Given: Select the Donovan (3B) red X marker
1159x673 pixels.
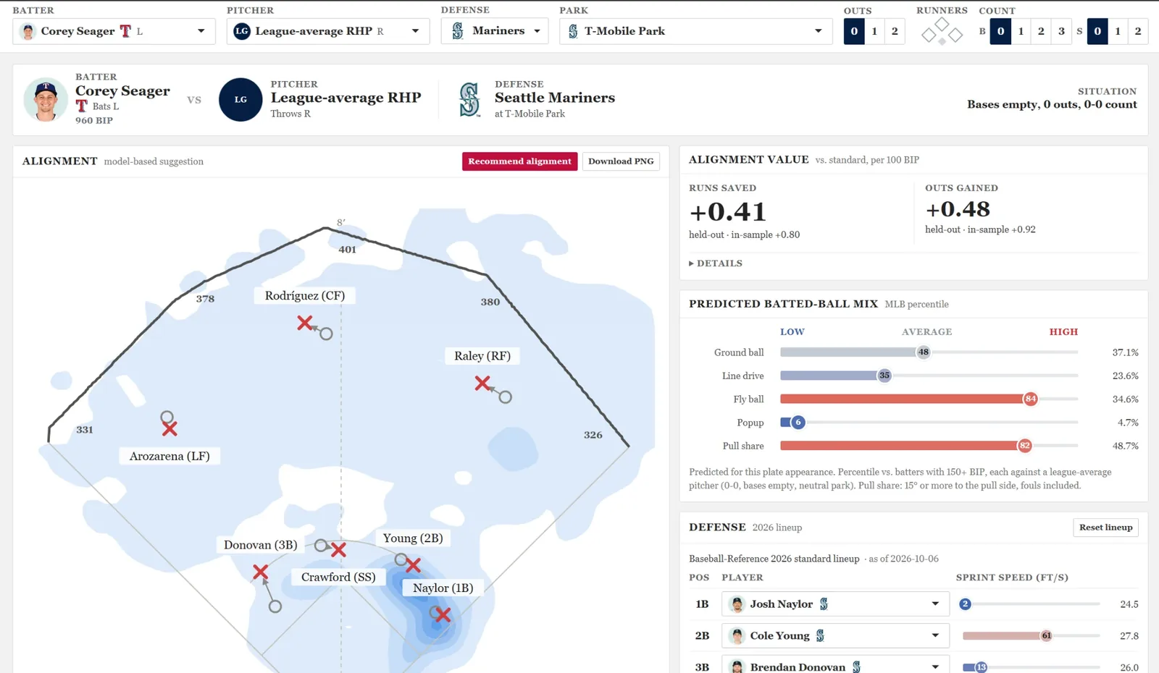Looking at the screenshot, I should (x=261, y=573).
